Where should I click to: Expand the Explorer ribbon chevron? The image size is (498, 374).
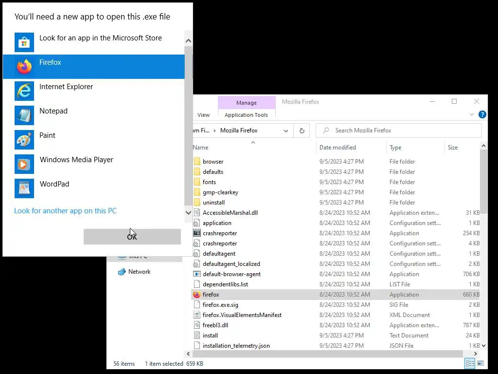click(472, 114)
